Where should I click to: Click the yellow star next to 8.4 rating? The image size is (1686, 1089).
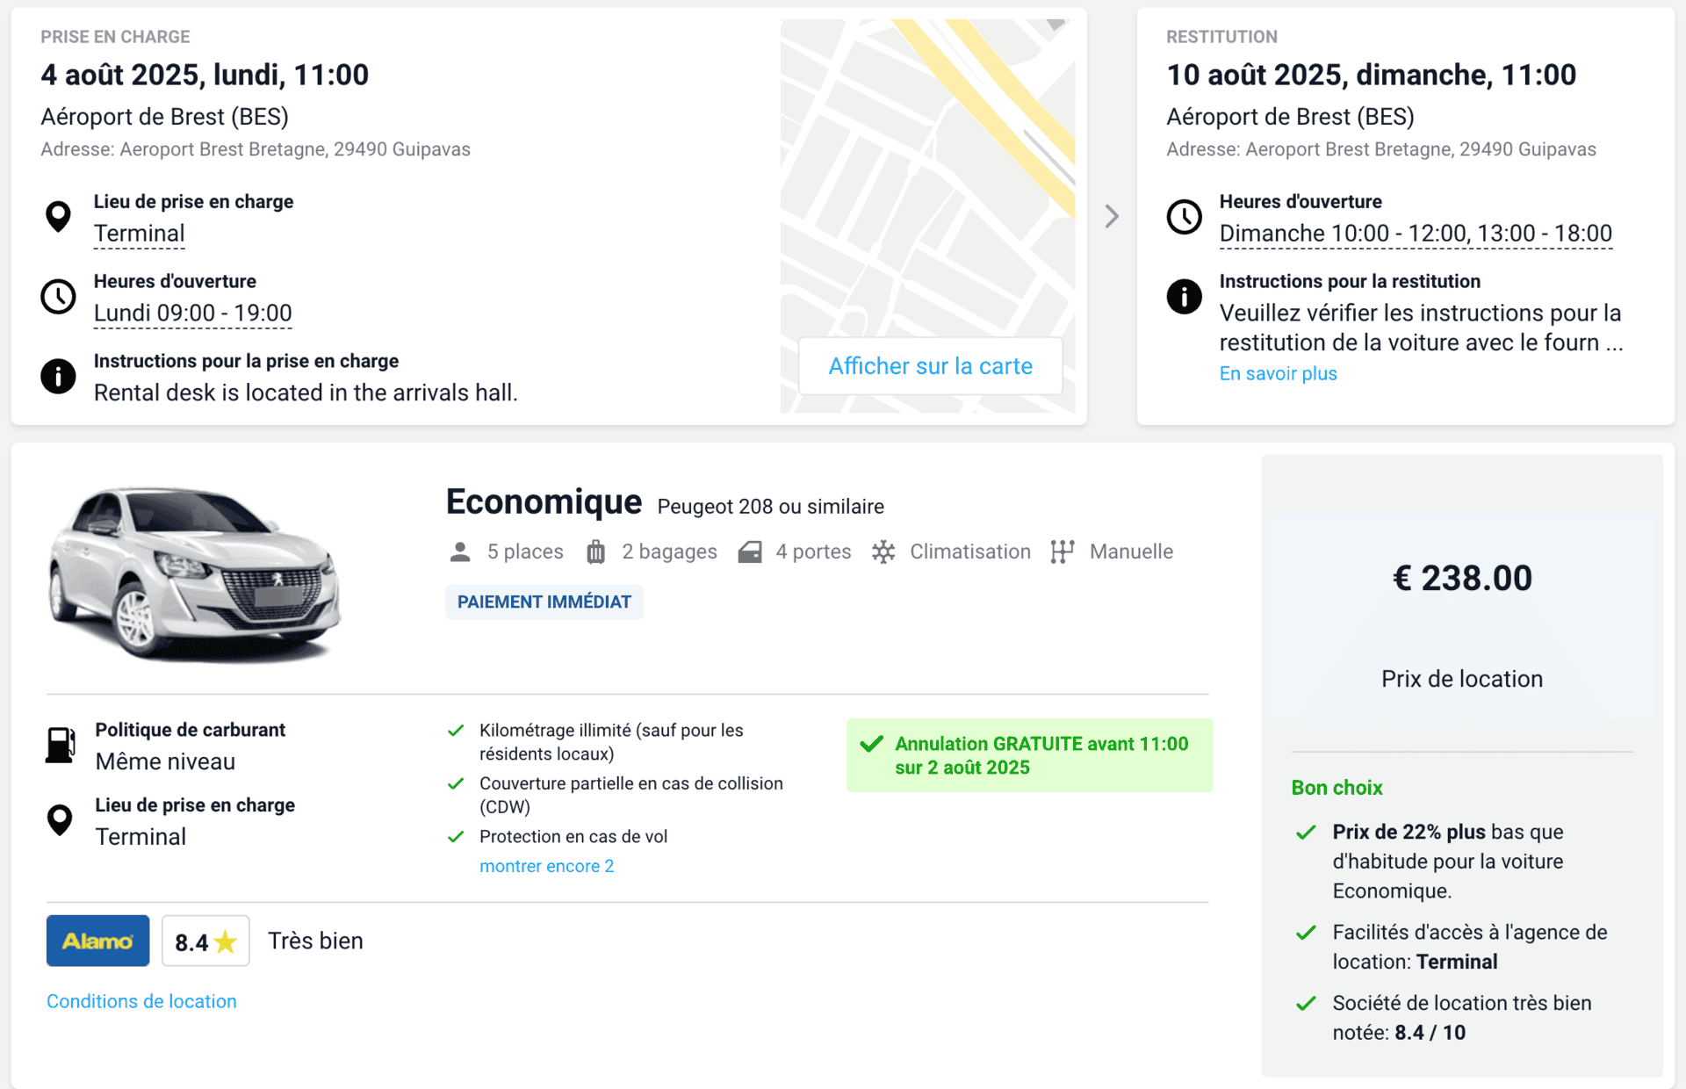[x=226, y=941]
